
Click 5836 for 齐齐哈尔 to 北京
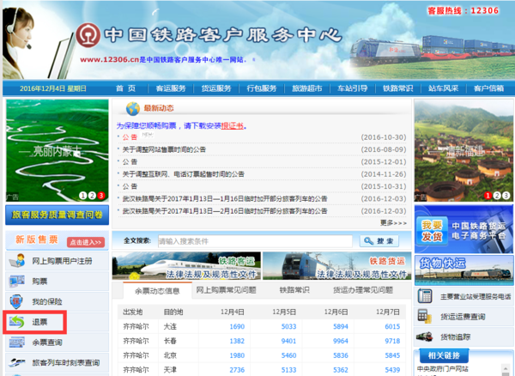(341, 355)
